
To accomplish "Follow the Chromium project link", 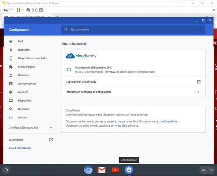I will (145, 121).
